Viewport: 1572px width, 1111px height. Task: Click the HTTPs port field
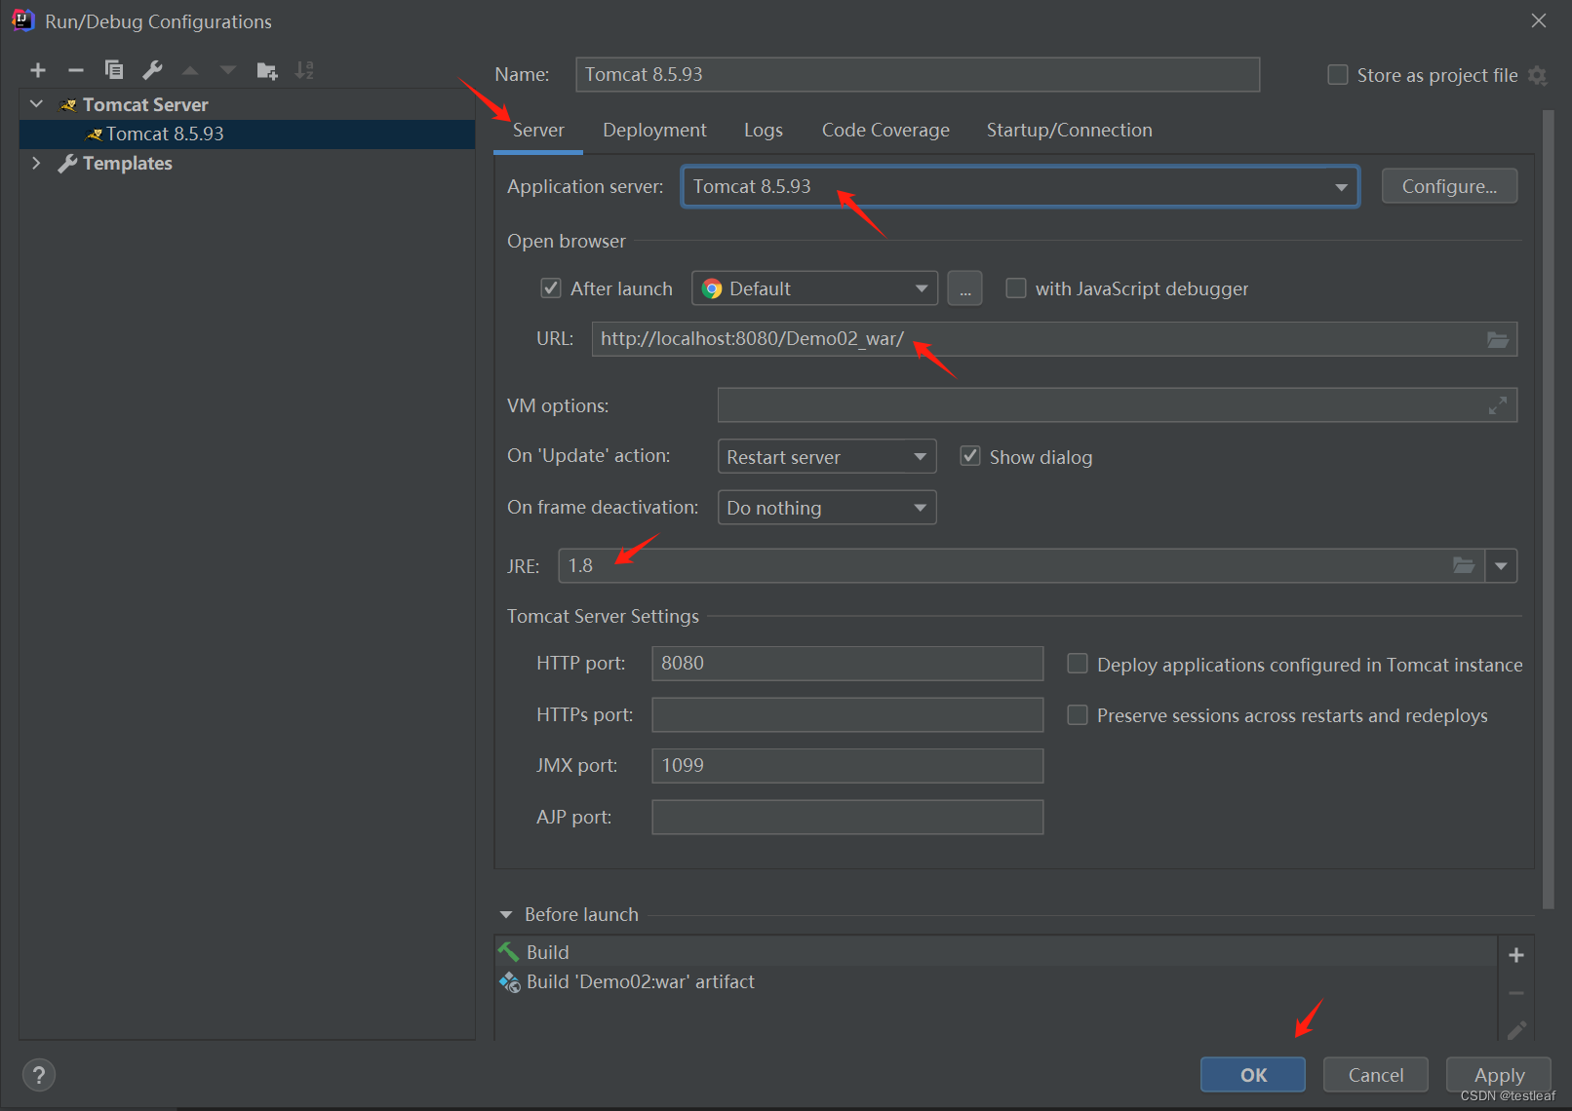click(847, 714)
